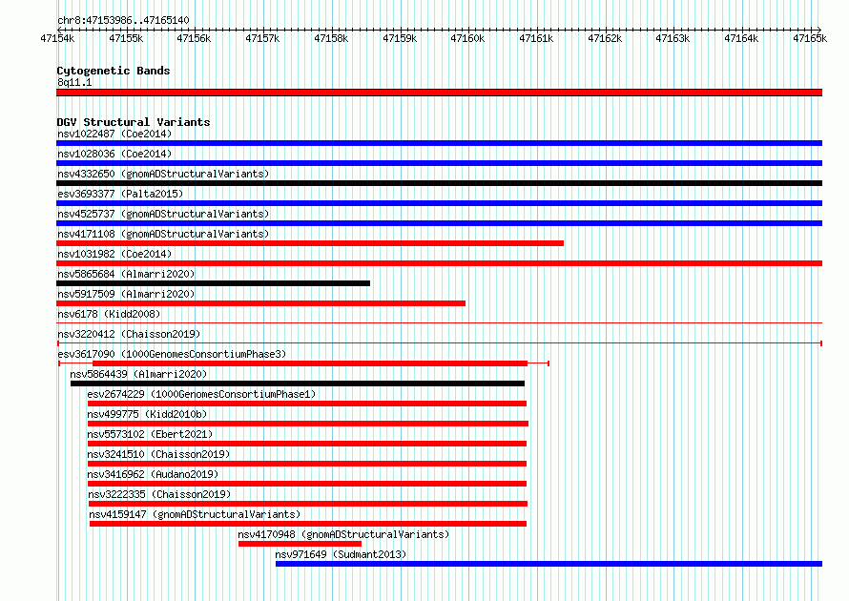
Task: Click nsv6178 (Kidd2008) label
Action: [x=109, y=314]
